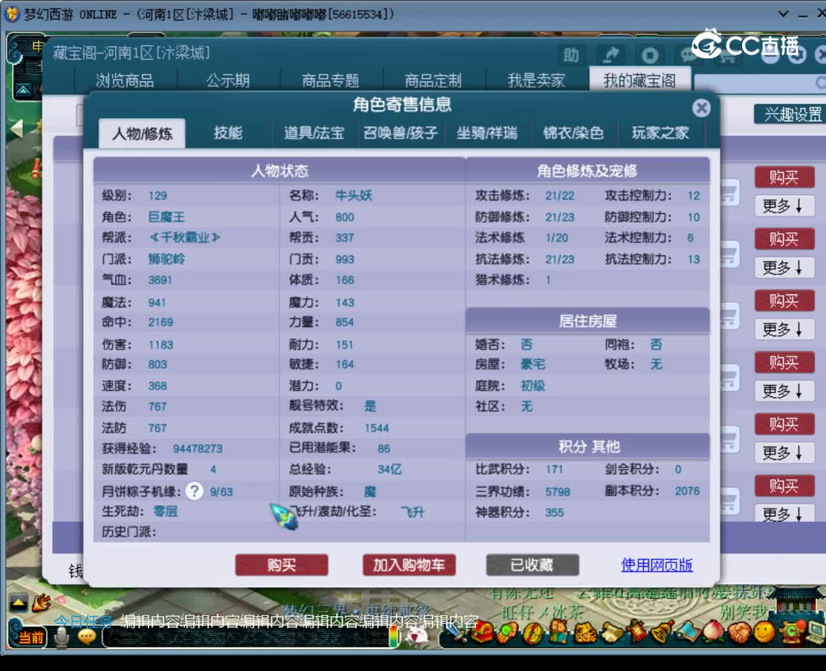Open the smiley face emoticon icon
This screenshot has height=671, width=826.
pos(765,632)
